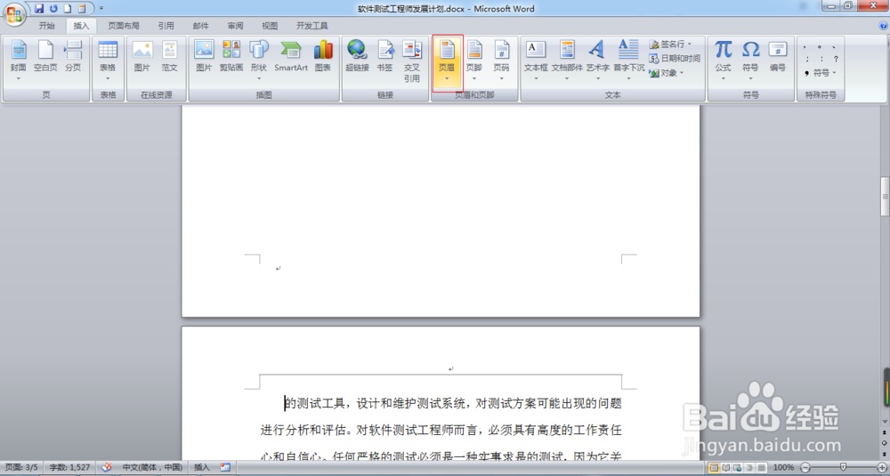This screenshot has height=476, width=890.
Task: Click the vertical scrollbar thumb
Action: pos(885,197)
